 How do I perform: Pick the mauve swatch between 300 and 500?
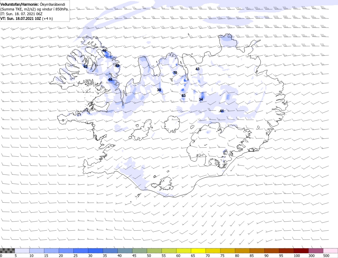click(316, 251)
